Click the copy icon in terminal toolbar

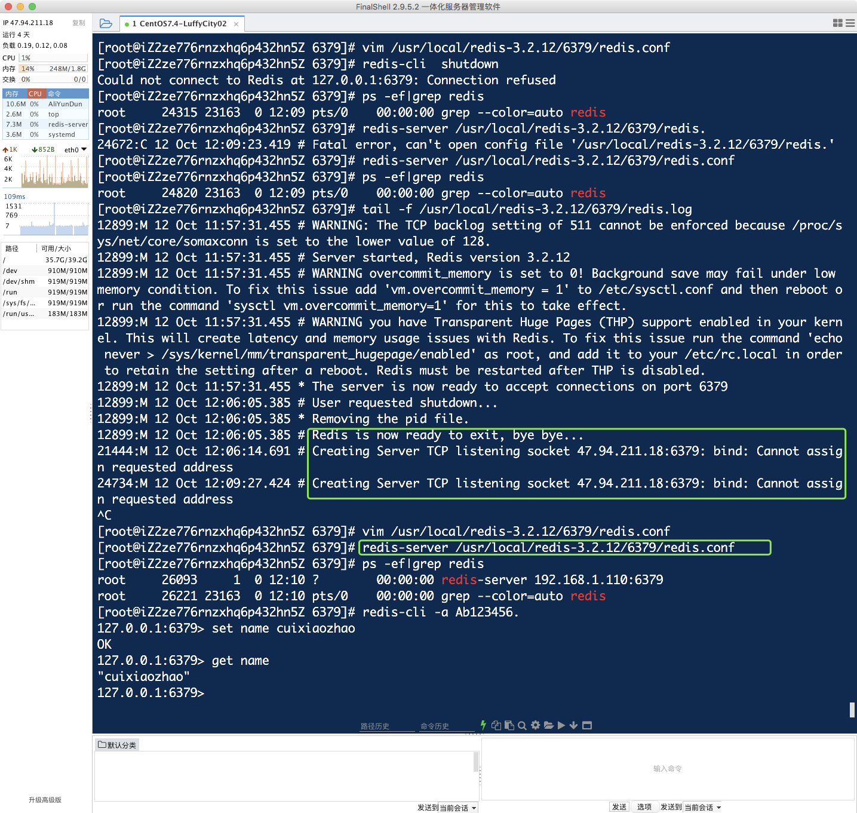tap(496, 725)
